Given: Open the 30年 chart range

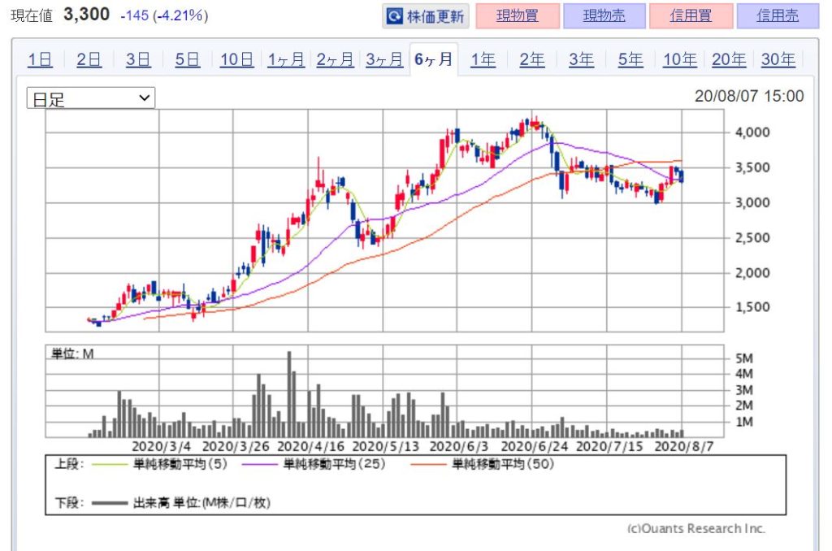Looking at the screenshot, I should pos(778,59).
